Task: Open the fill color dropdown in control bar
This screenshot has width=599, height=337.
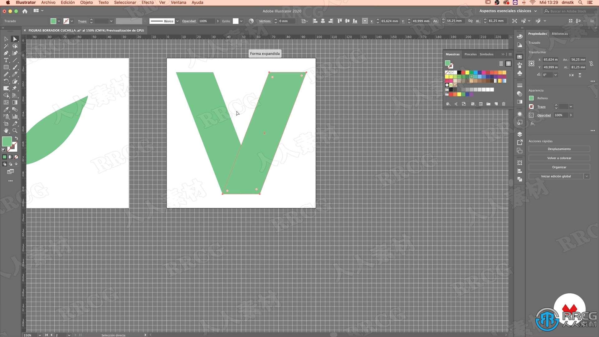Action: [x=59, y=21]
